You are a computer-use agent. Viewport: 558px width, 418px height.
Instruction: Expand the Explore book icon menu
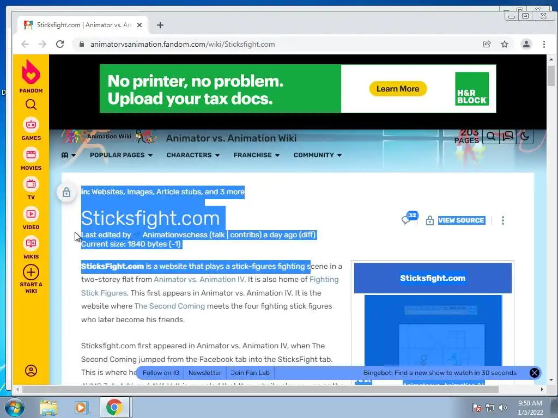[68, 155]
